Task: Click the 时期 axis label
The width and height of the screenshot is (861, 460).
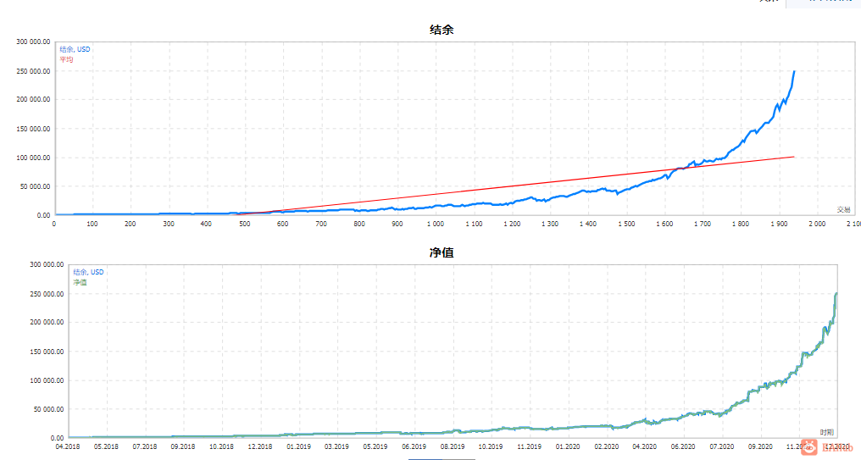Action: click(826, 433)
